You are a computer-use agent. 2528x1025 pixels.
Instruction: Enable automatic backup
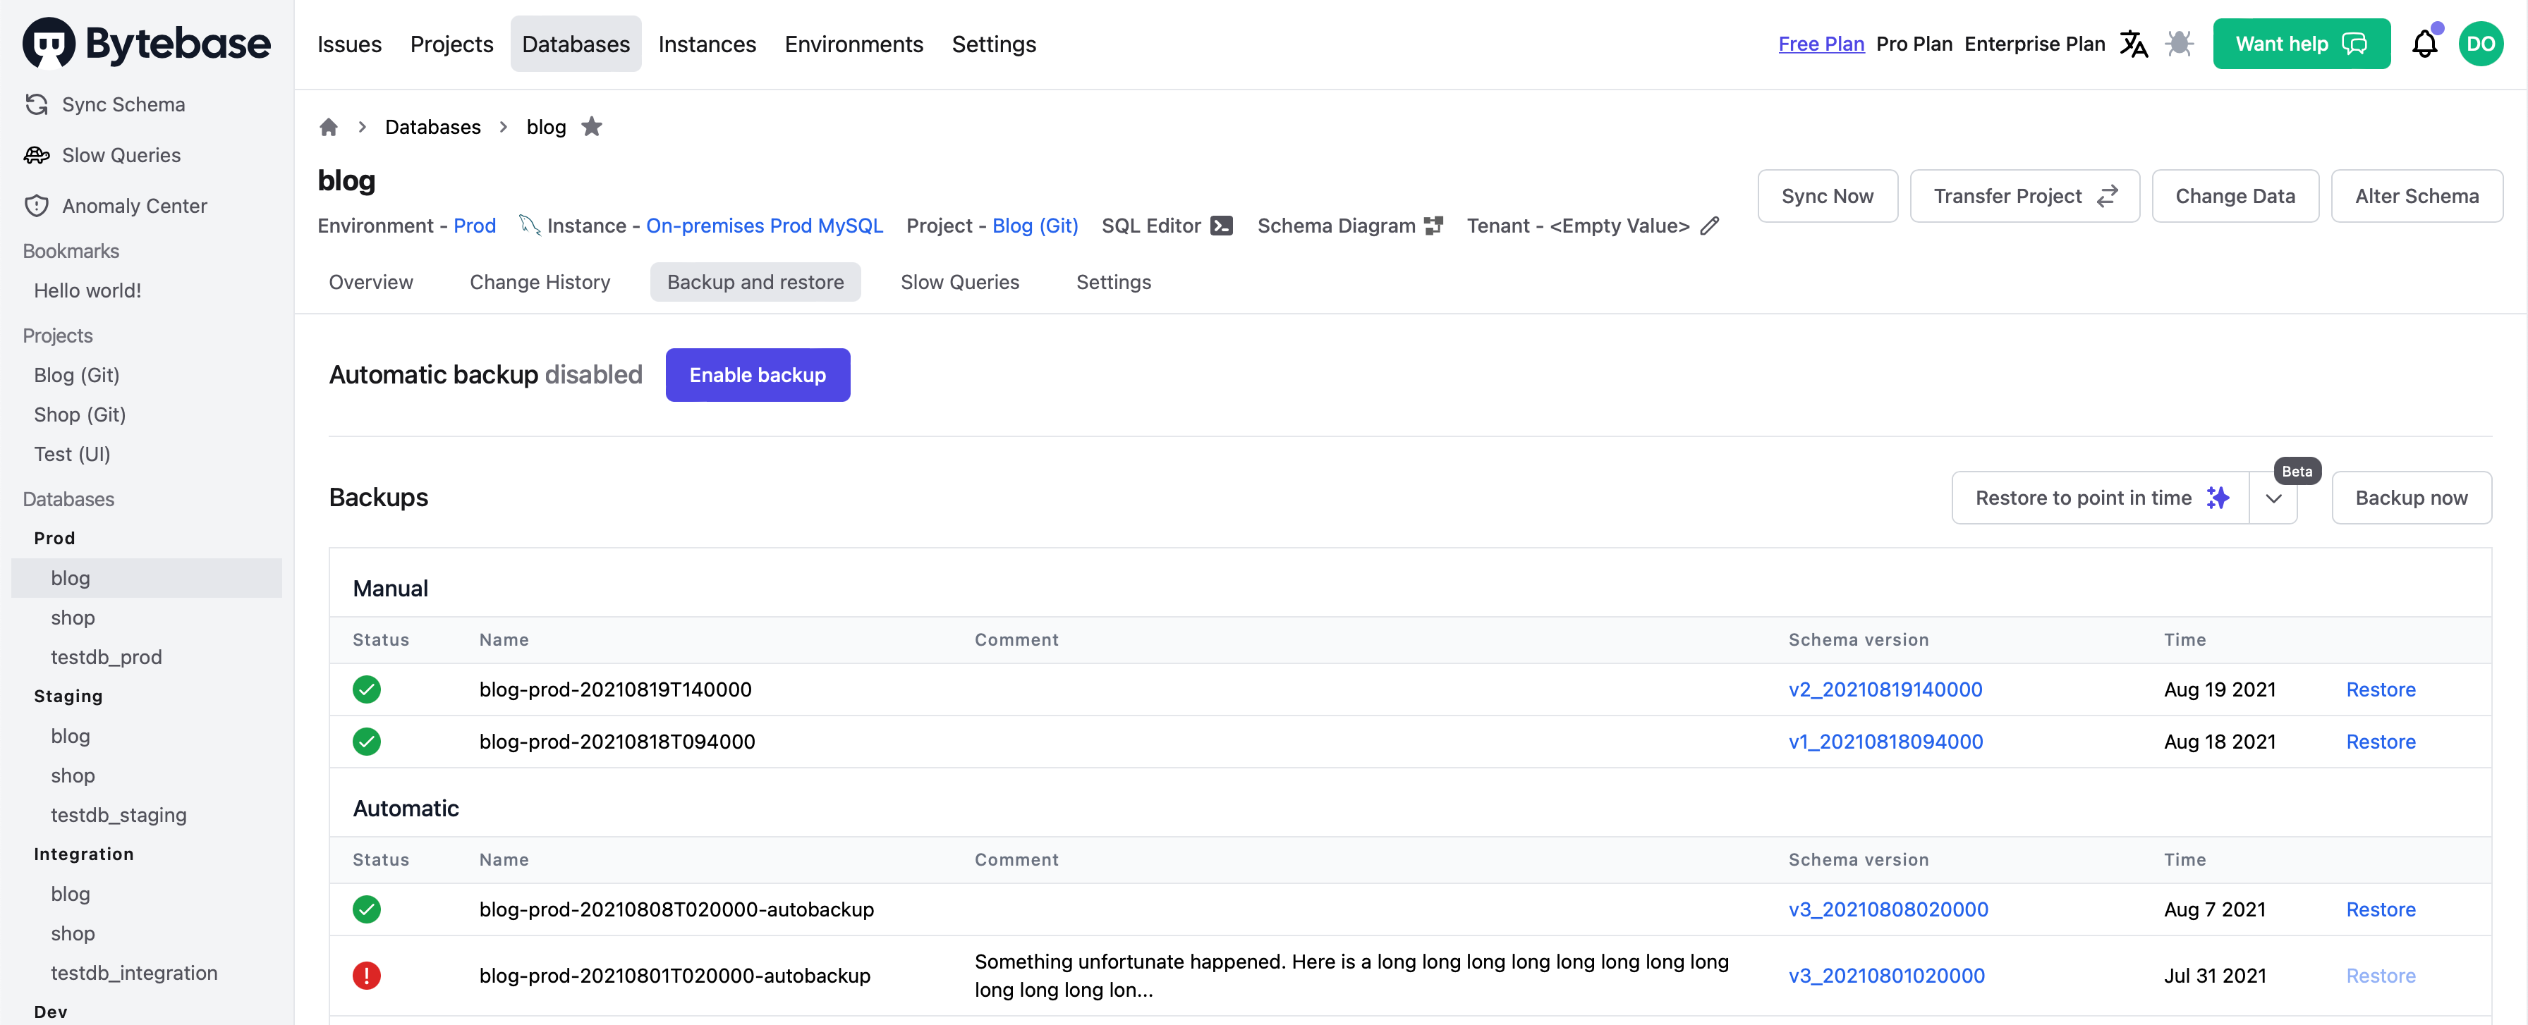[757, 376]
